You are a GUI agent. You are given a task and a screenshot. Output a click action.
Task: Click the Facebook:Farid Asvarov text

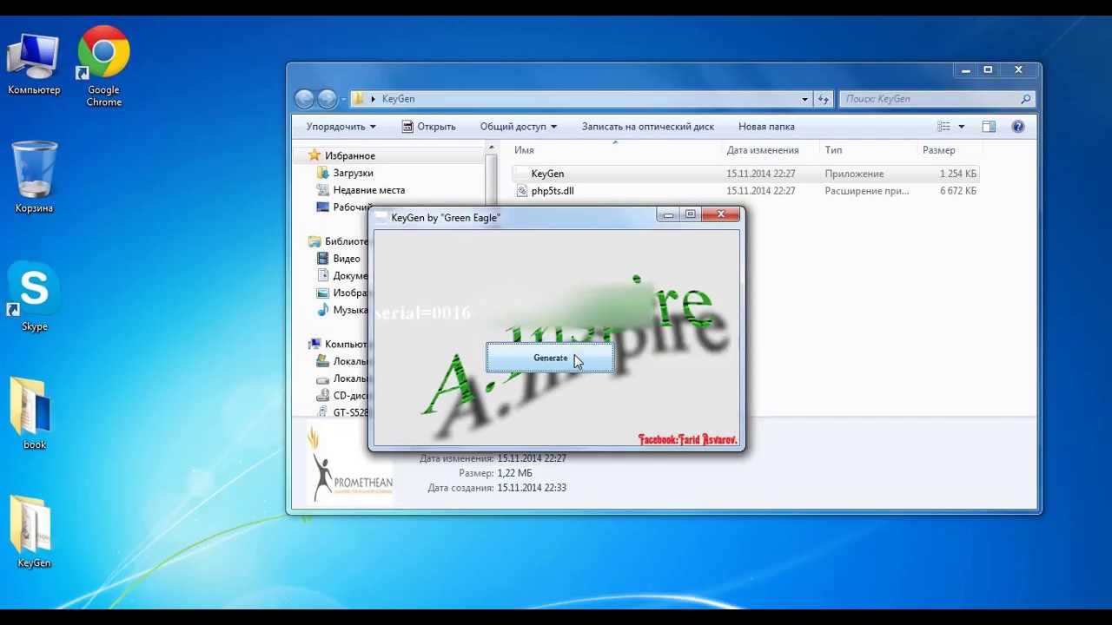tap(688, 440)
